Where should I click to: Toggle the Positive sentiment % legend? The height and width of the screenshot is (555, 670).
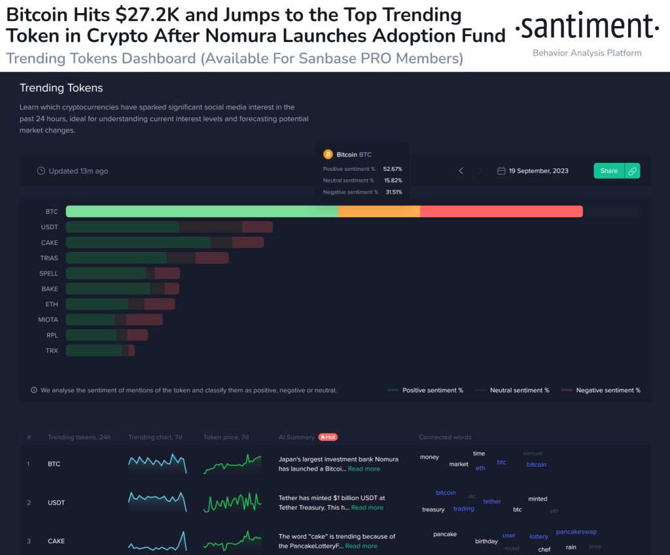click(425, 390)
